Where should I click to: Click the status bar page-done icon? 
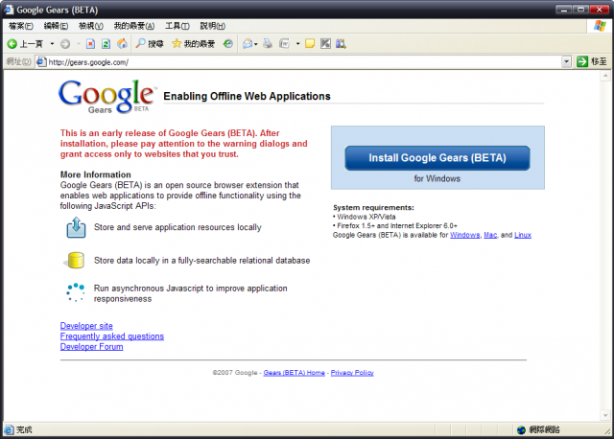point(10,429)
